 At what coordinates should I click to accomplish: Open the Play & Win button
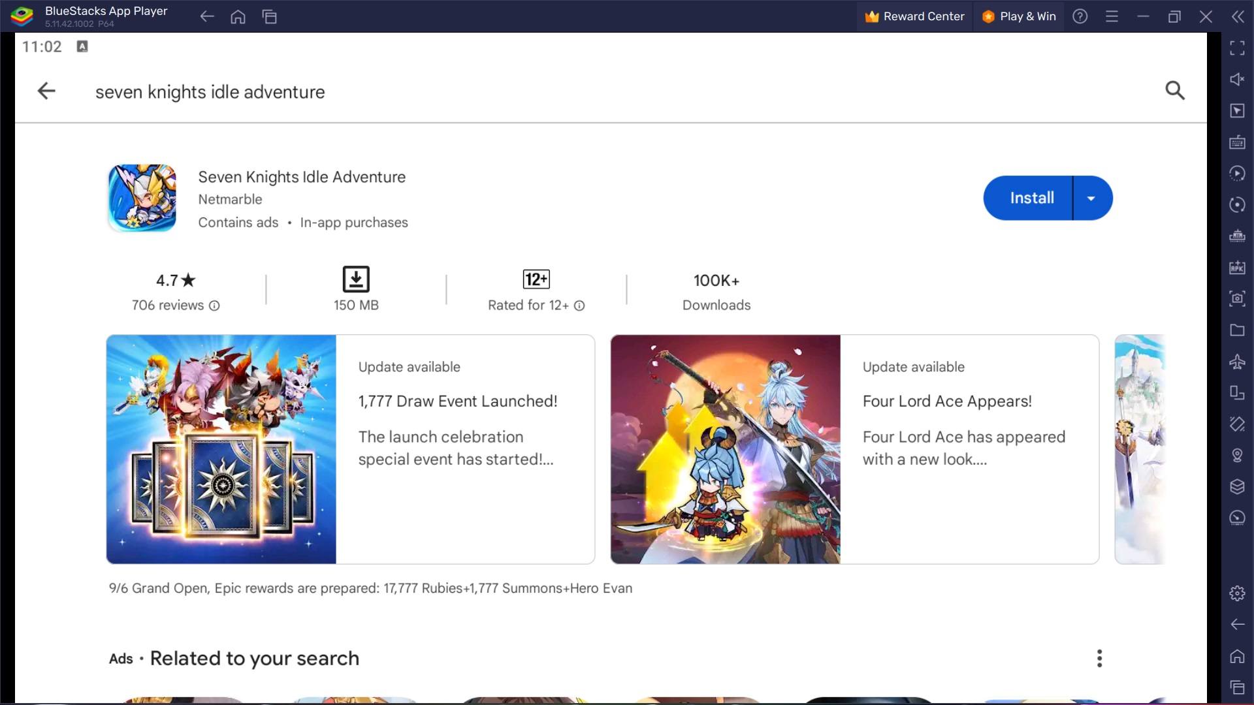pos(1019,16)
